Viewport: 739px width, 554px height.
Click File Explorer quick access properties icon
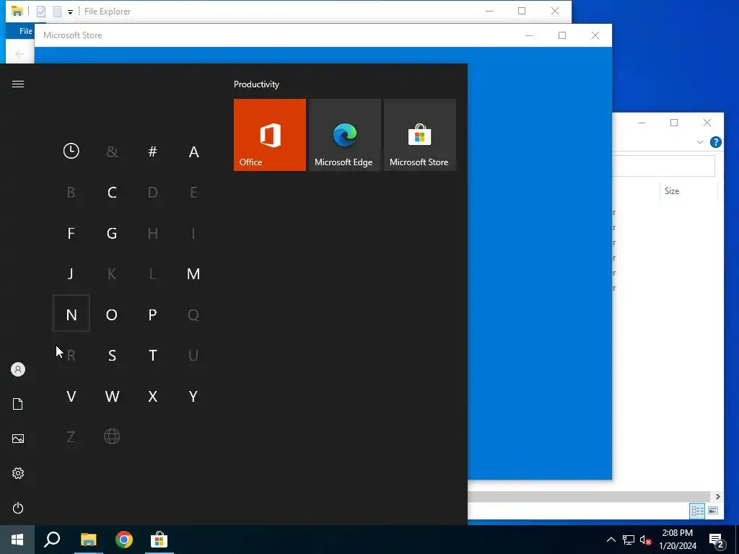pyautogui.click(x=41, y=12)
